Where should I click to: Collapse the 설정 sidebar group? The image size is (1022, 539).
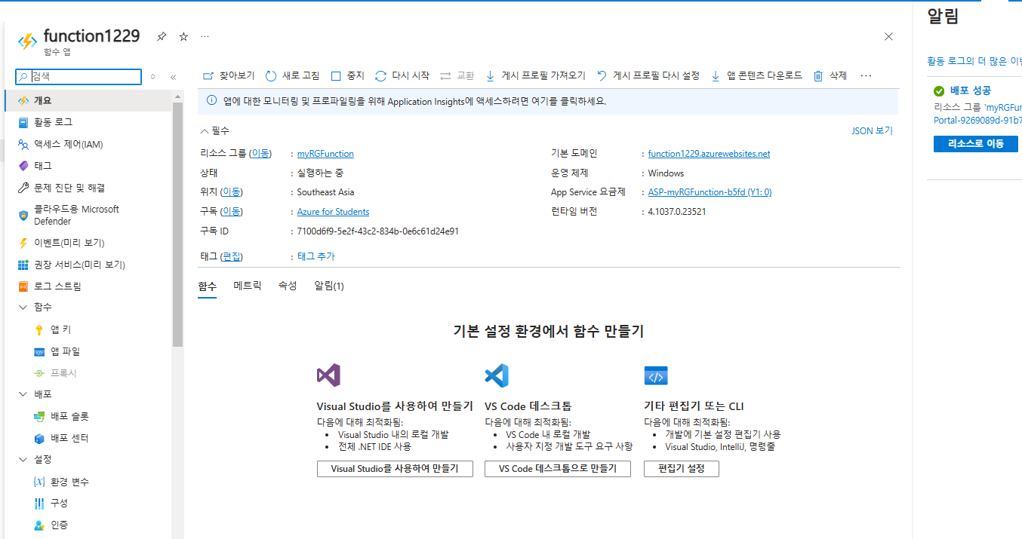point(23,459)
